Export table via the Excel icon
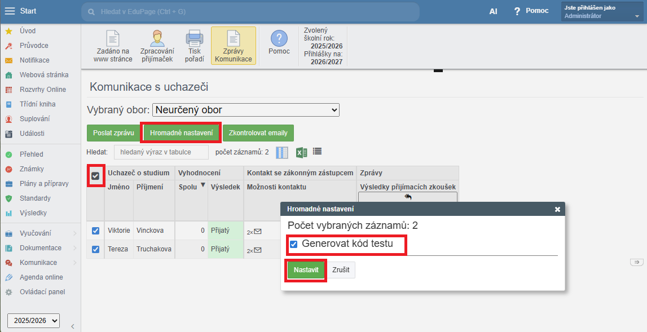647x332 pixels. click(x=302, y=152)
